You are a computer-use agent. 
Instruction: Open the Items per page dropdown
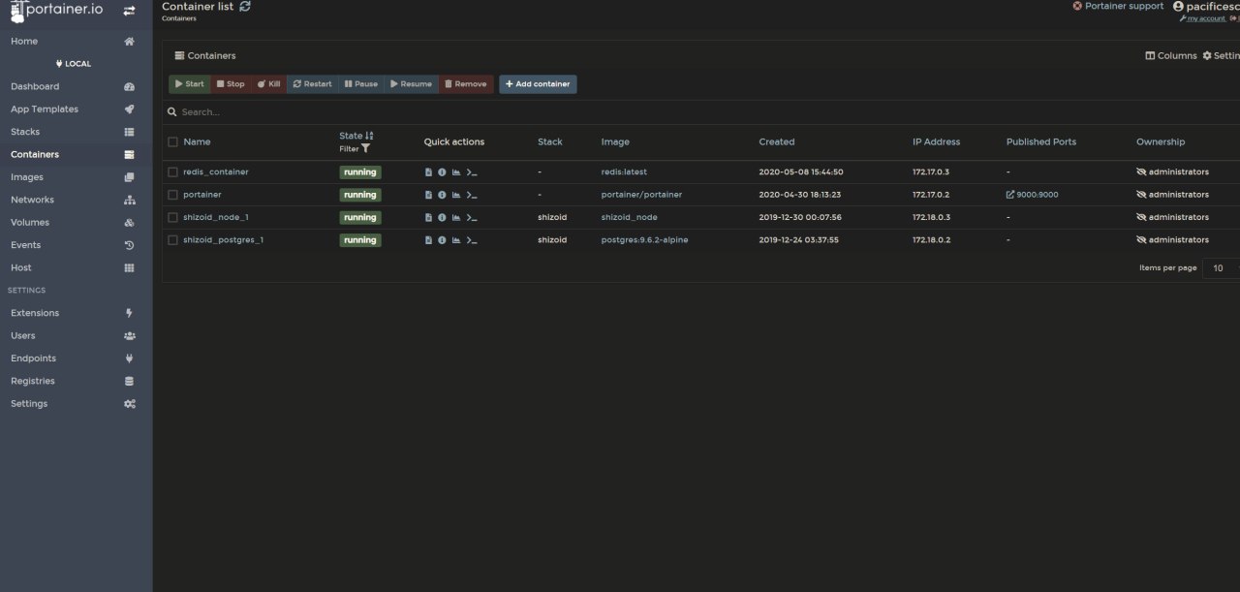pyautogui.click(x=1221, y=268)
